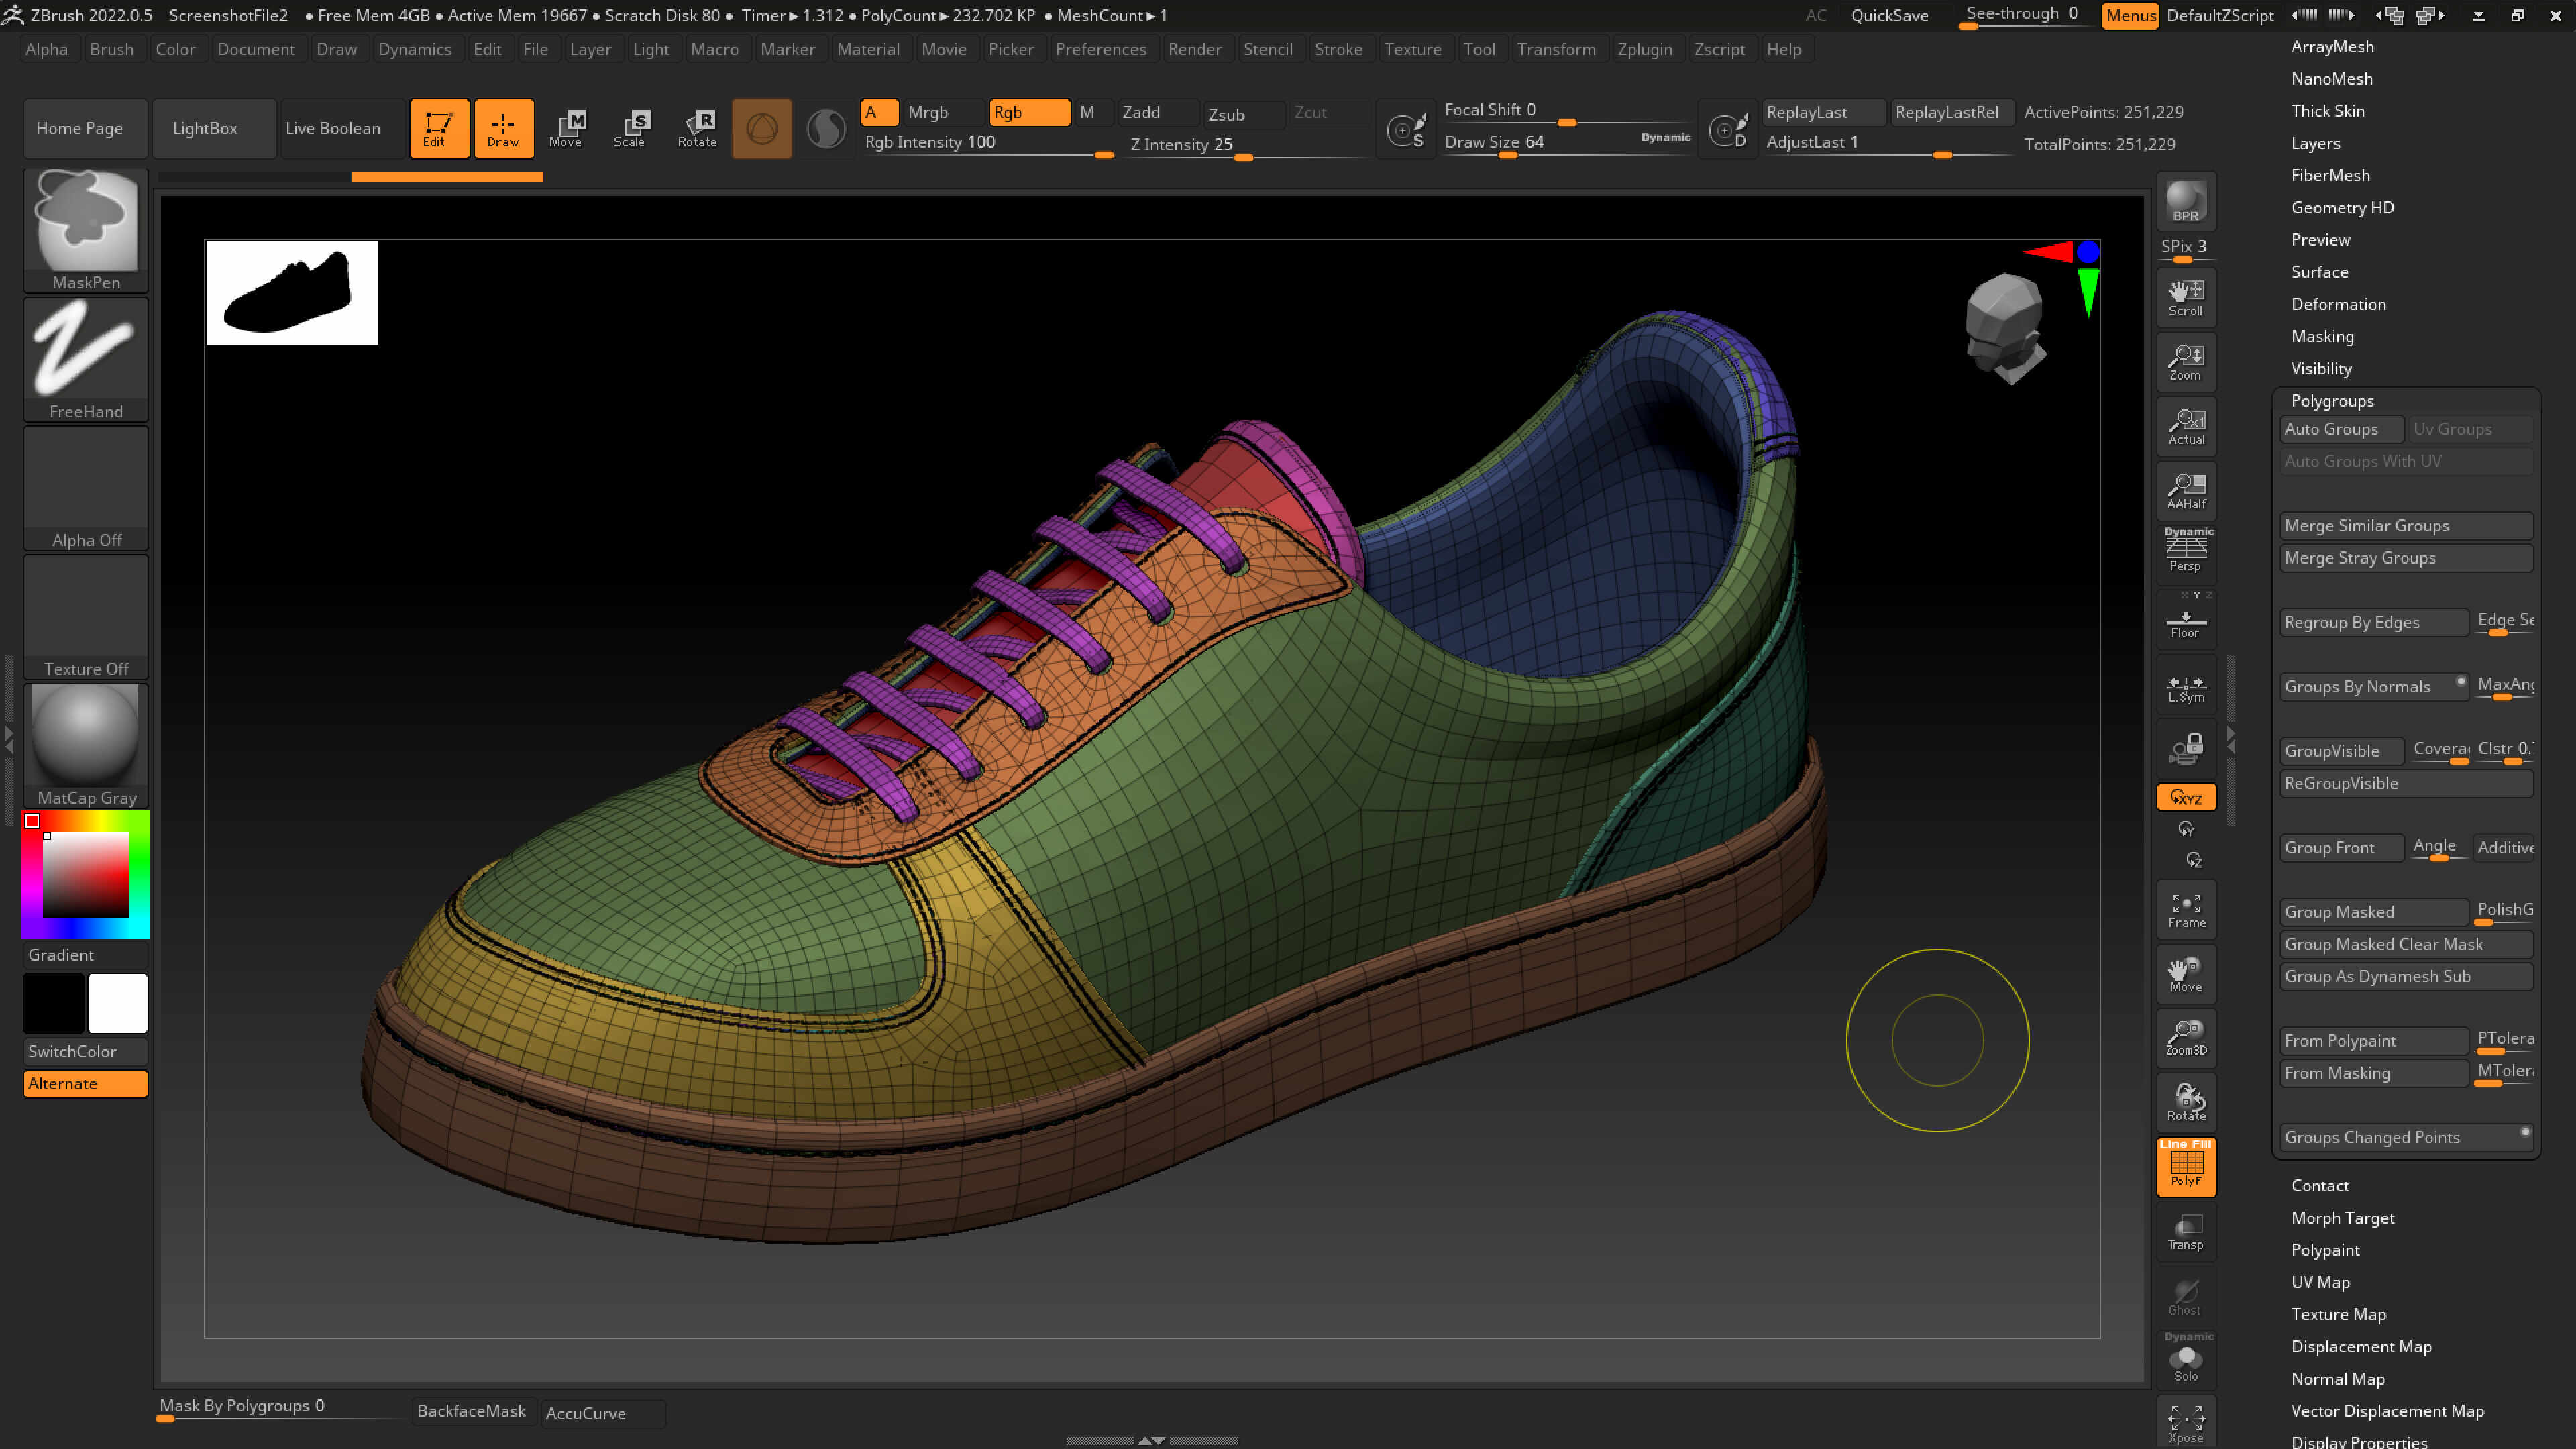Open the MatCap Gray material picker
2576x1449 pixels.
tap(86, 746)
